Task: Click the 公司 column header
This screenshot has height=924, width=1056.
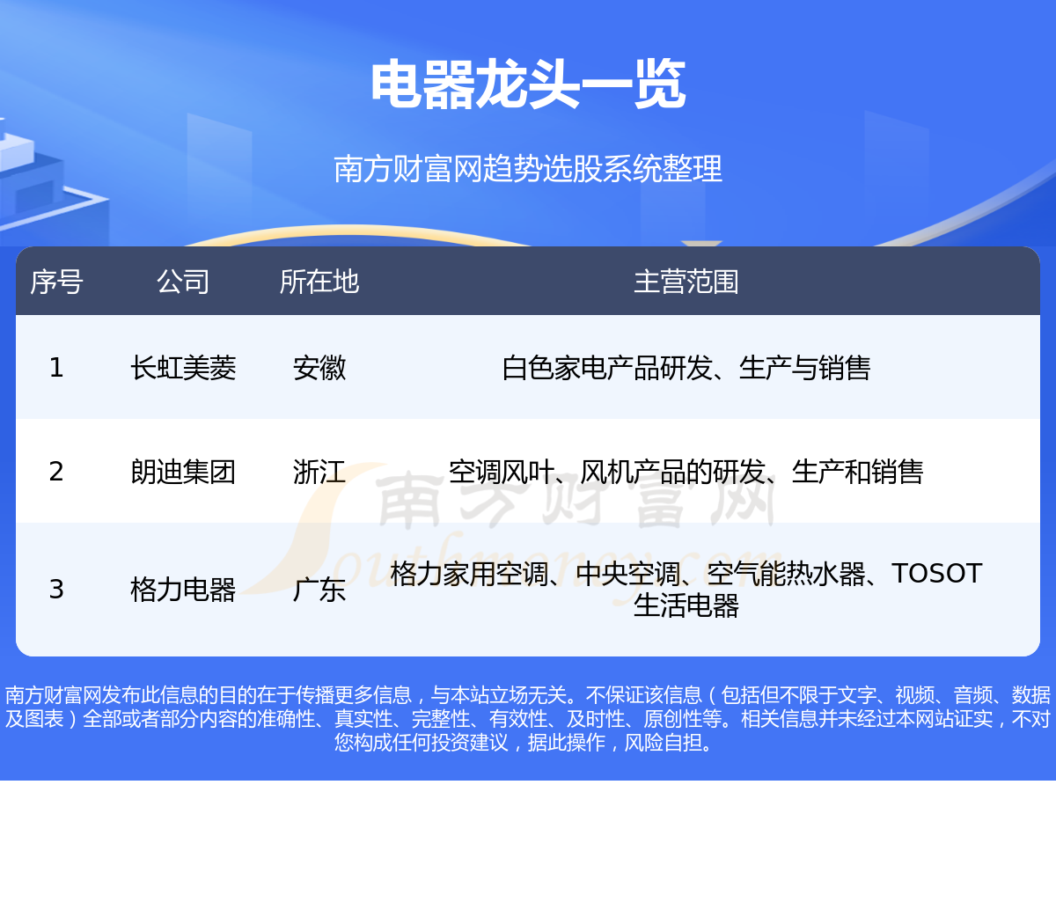Action: pyautogui.click(x=183, y=282)
